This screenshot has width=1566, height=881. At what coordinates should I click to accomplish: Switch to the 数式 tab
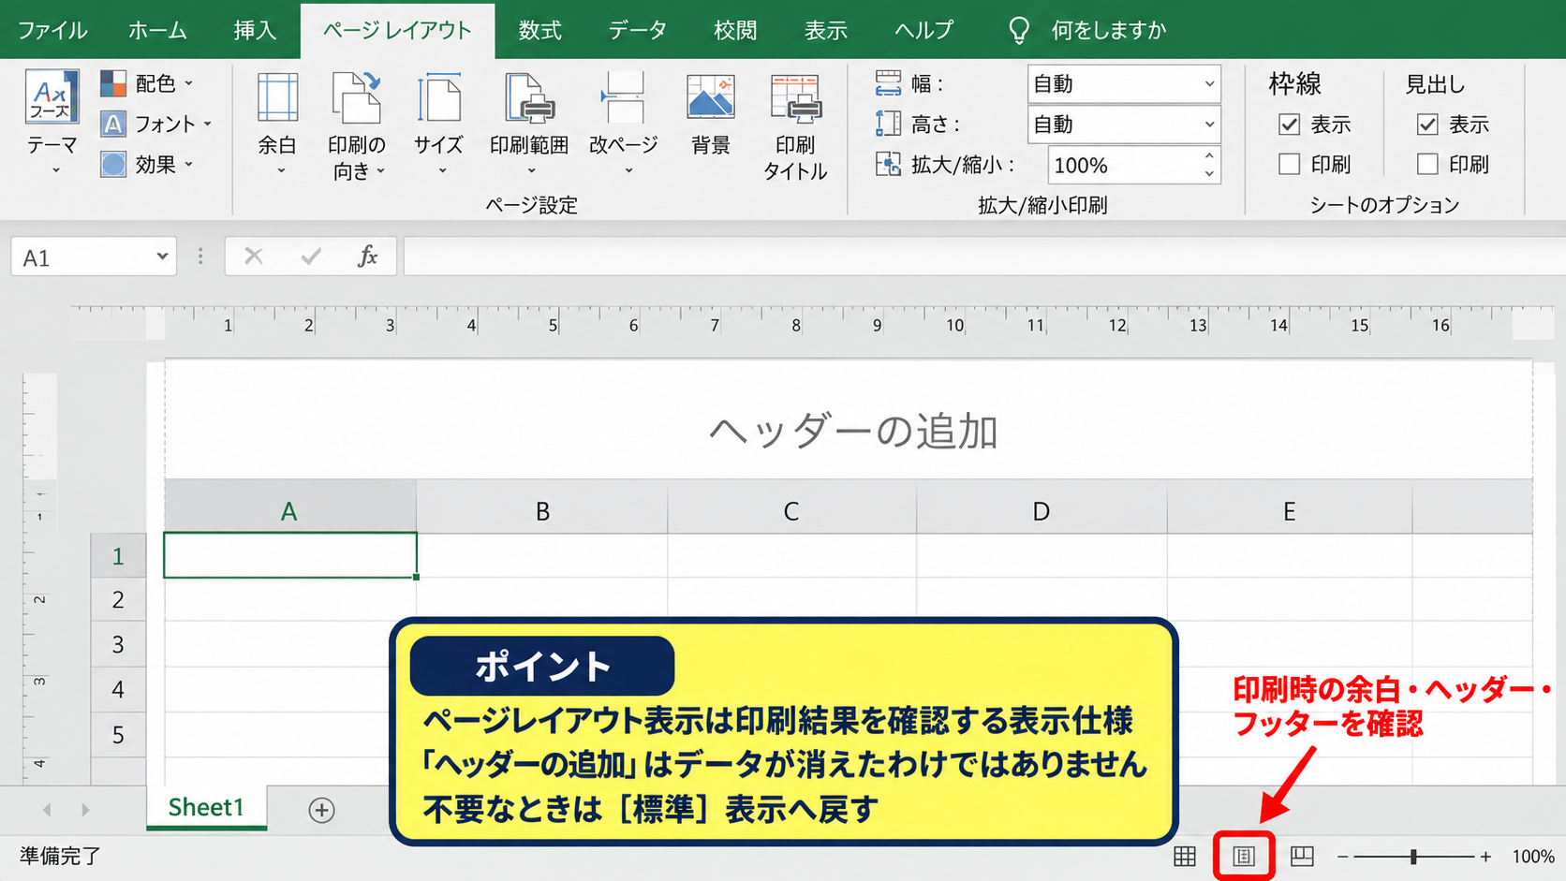point(540,30)
